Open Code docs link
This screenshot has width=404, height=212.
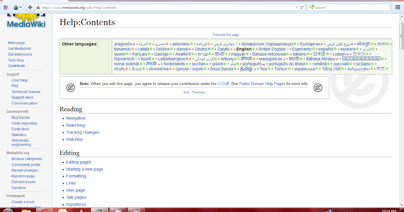pos(20,129)
